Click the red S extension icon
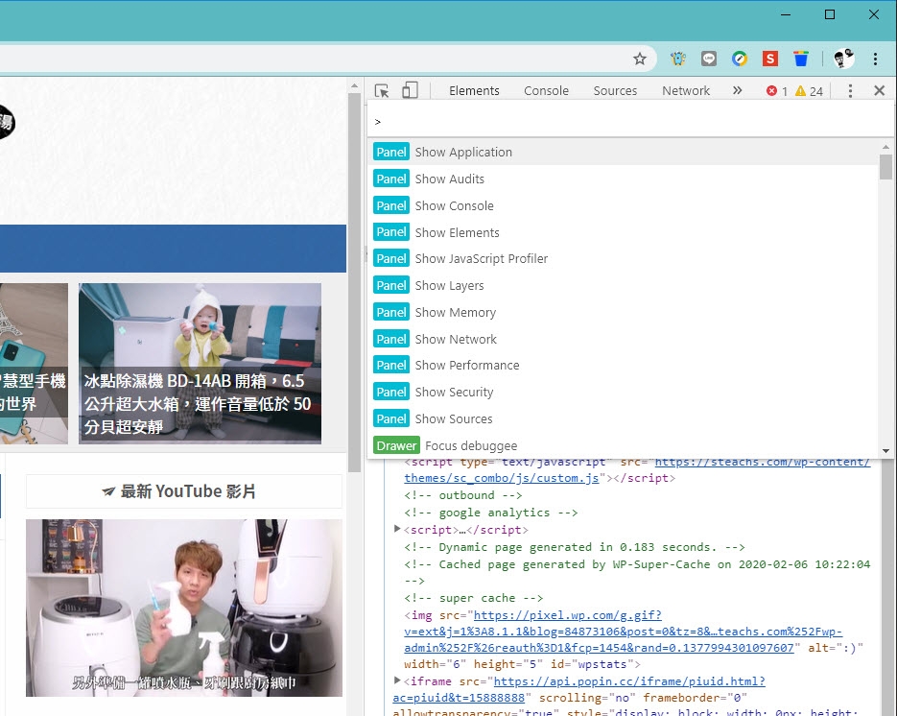This screenshot has height=716, width=897. pyautogui.click(x=769, y=59)
